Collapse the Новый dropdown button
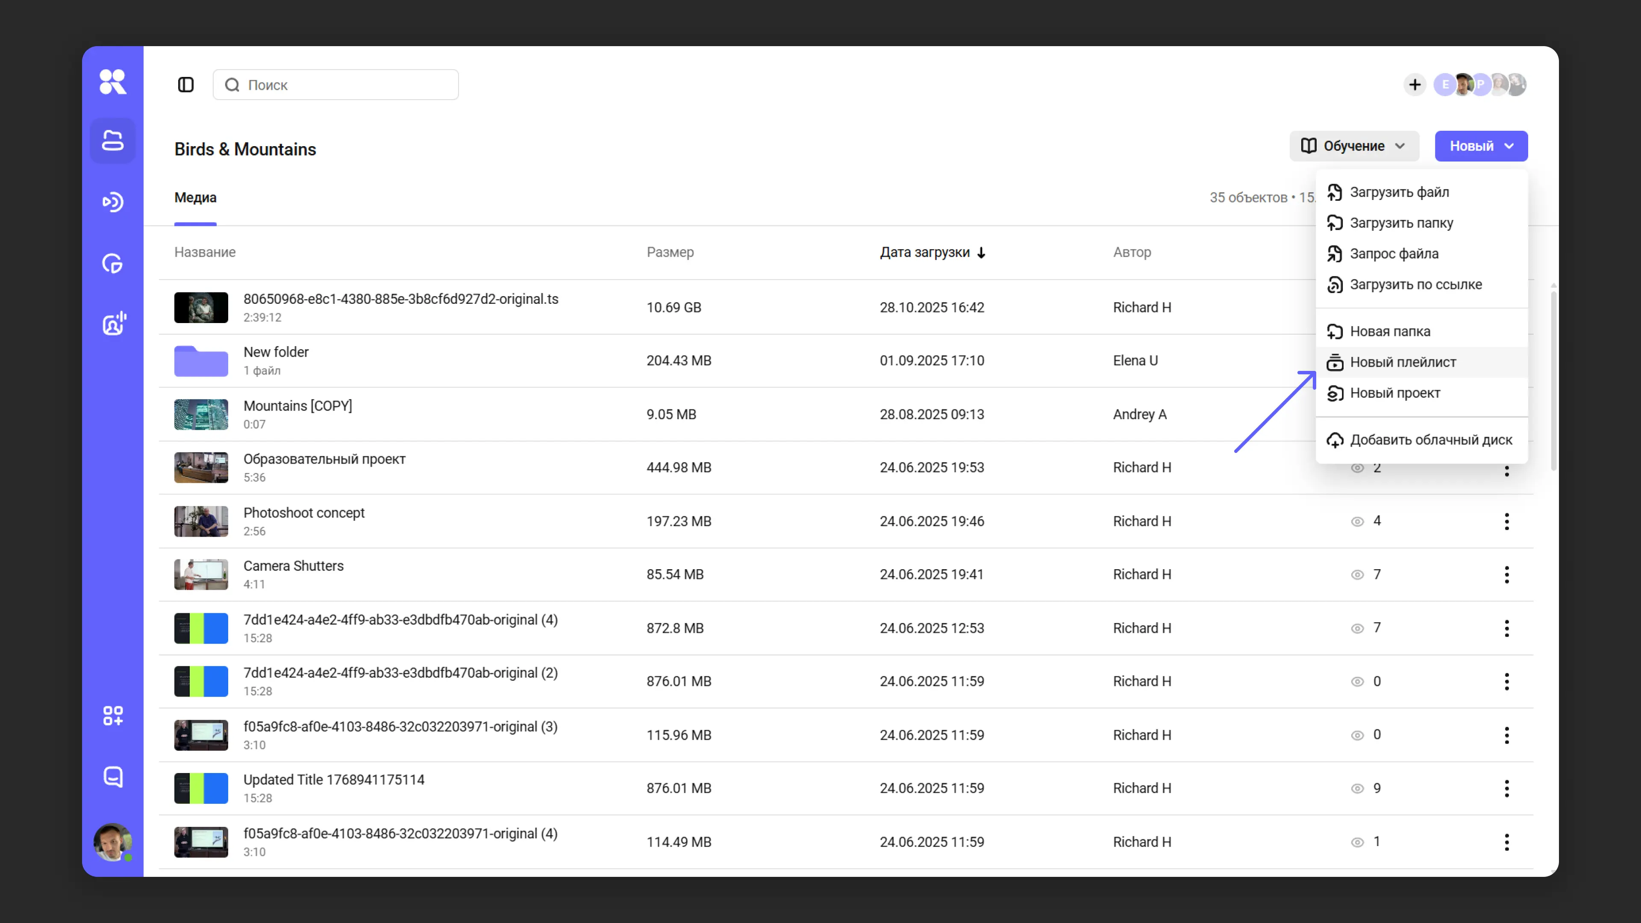Image resolution: width=1641 pixels, height=923 pixels. point(1480,146)
